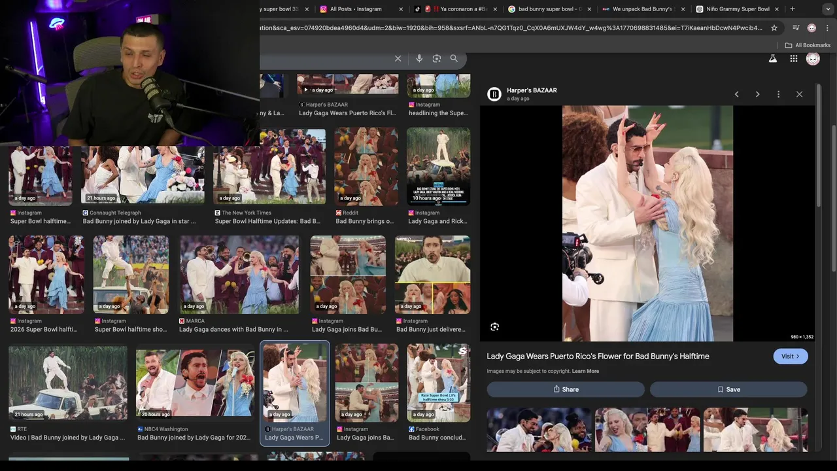This screenshot has width=837, height=471.
Task: Open Lady Gaga and Ricky image result
Action: [438, 166]
